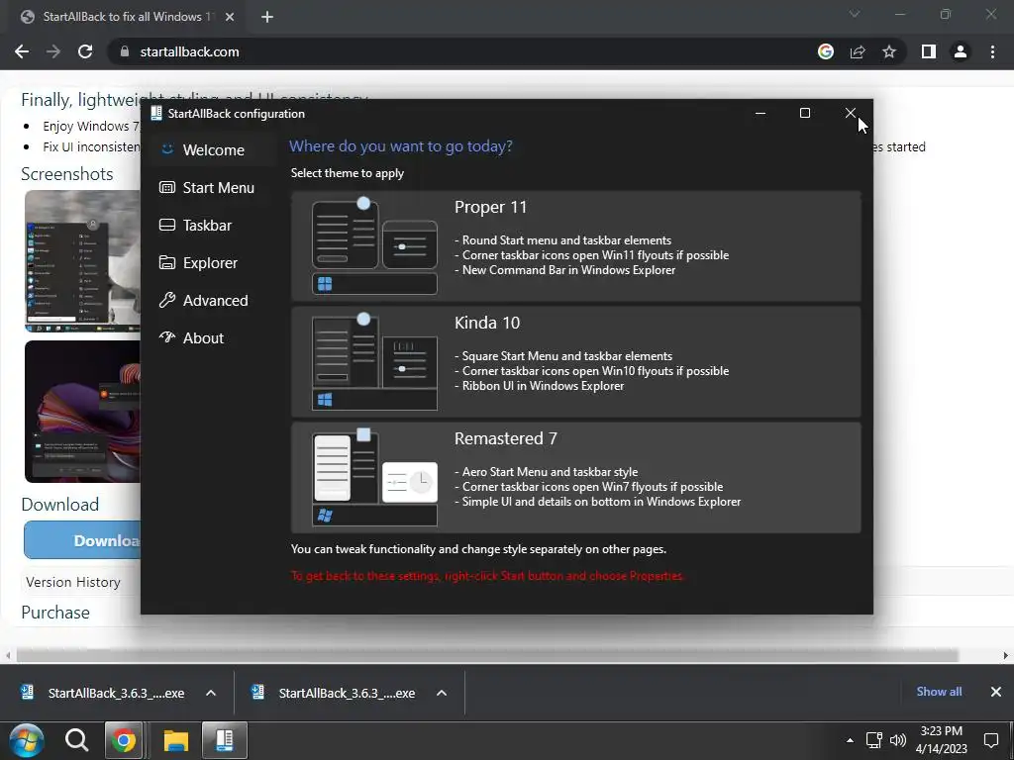This screenshot has height=760, width=1014.
Task: Show hidden system tray icons
Action: [x=850, y=740]
